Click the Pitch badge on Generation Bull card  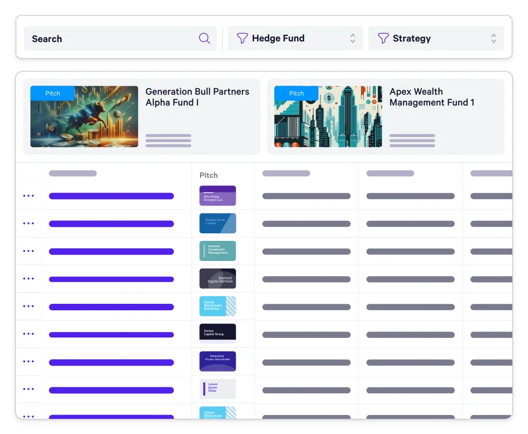53,93
